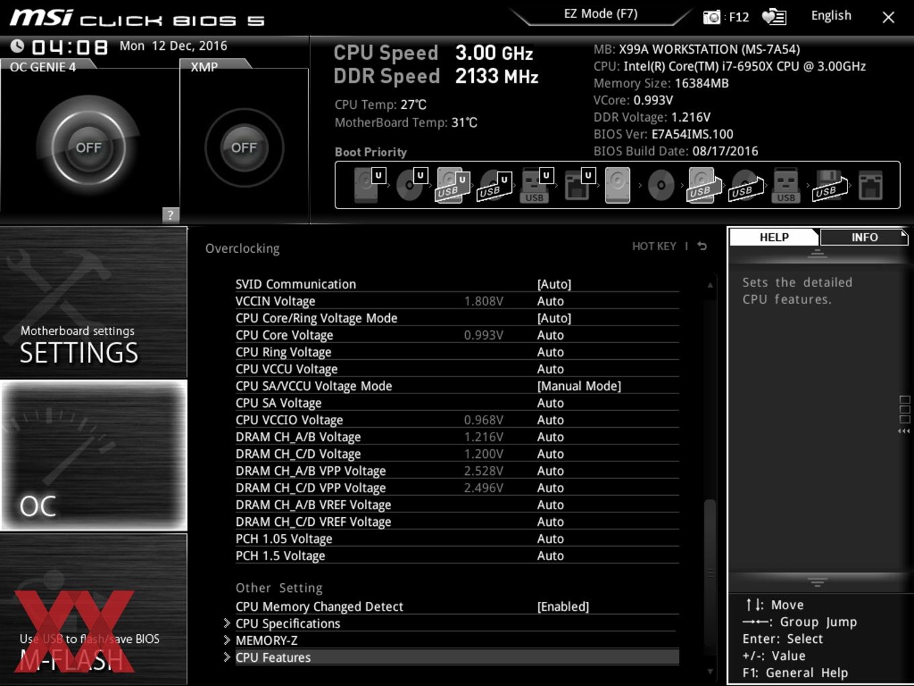Change language with the English selector

tap(831, 15)
